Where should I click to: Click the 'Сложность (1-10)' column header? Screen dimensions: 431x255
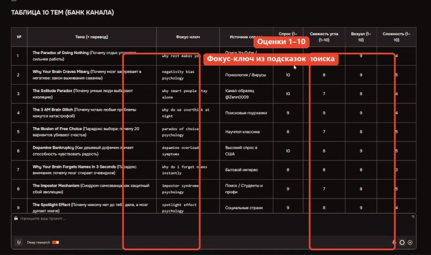(x=396, y=37)
